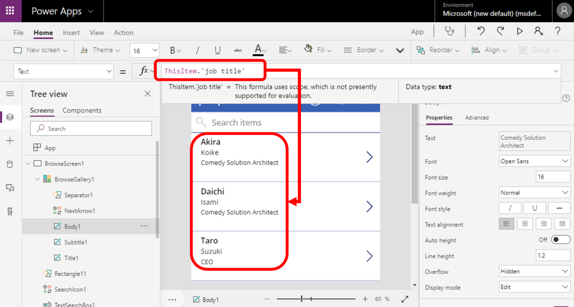The width and height of the screenshot is (574, 307).
Task: Click Insert plus icon in left rail
Action: click(x=10, y=141)
